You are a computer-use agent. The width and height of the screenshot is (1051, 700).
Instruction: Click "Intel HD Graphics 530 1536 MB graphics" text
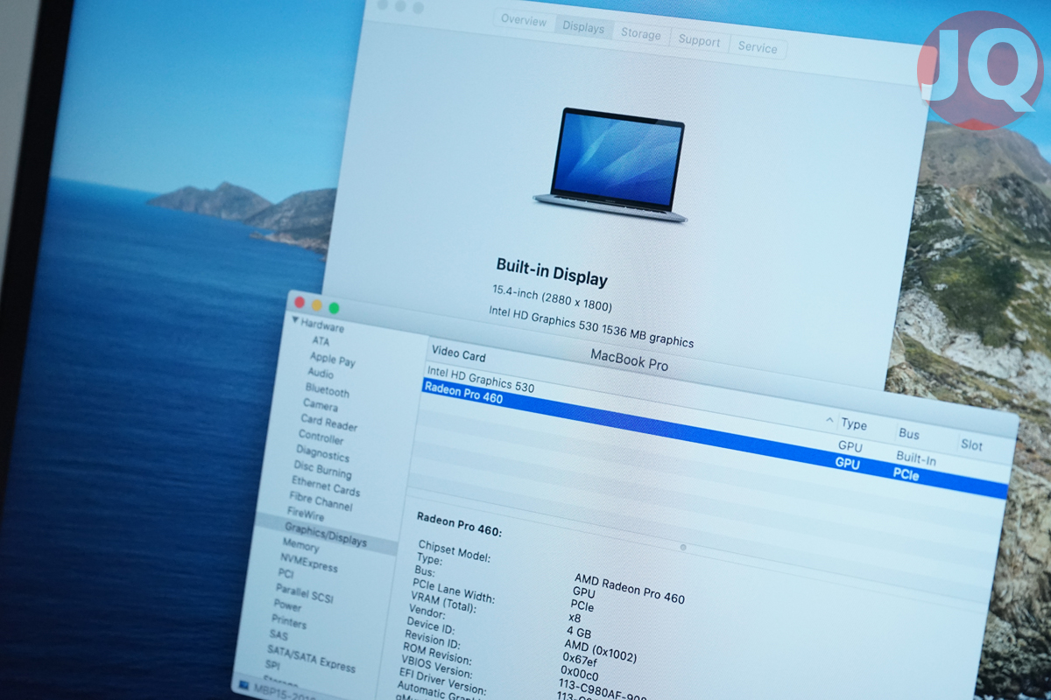click(x=591, y=327)
